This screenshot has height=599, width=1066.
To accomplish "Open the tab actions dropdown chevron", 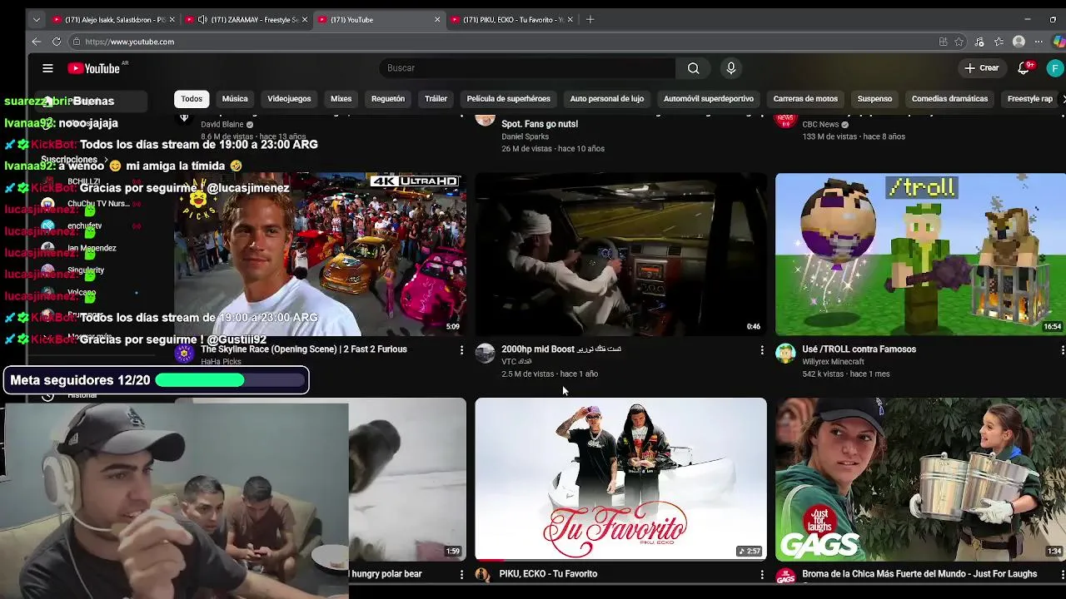I will coord(36,19).
